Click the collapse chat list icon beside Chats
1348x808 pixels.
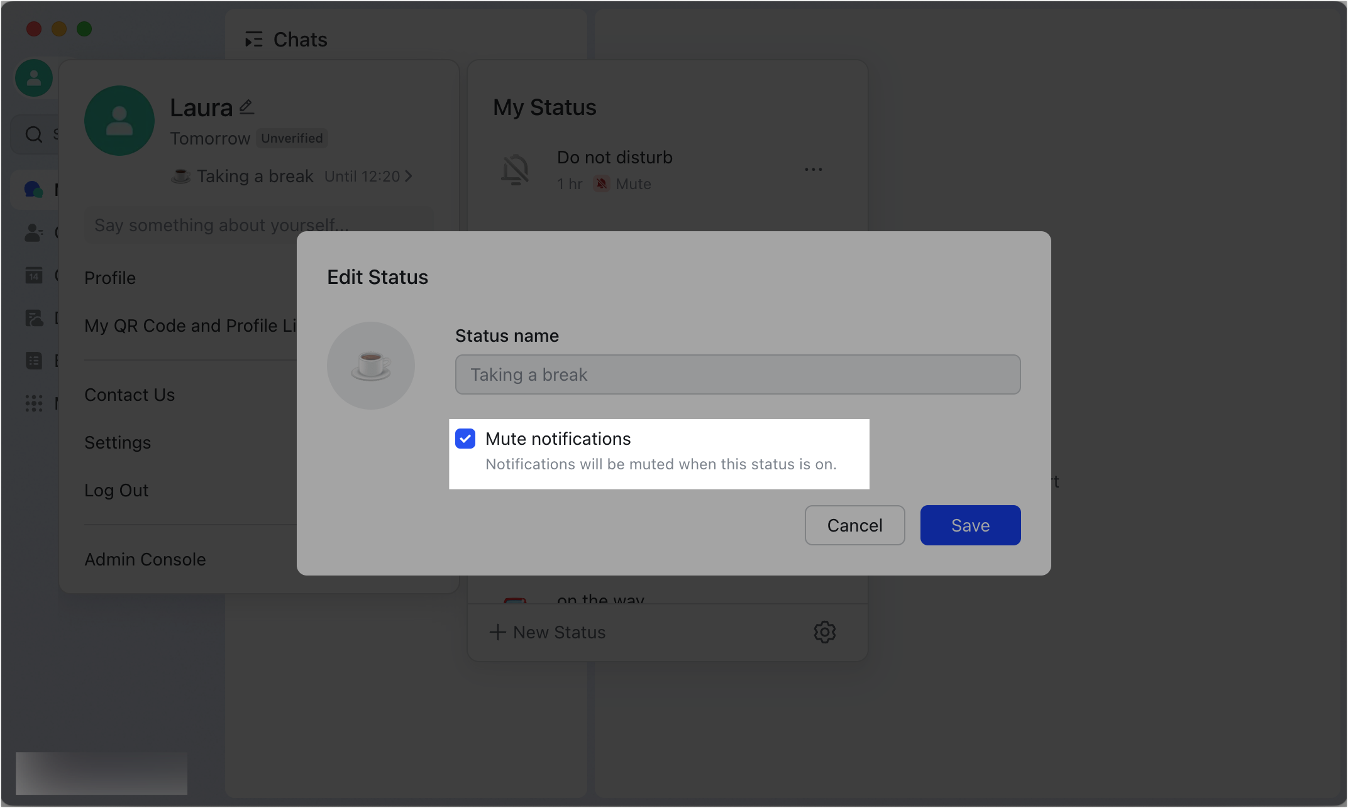tap(254, 39)
